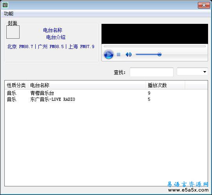Open the 功能 menu

[9, 14]
